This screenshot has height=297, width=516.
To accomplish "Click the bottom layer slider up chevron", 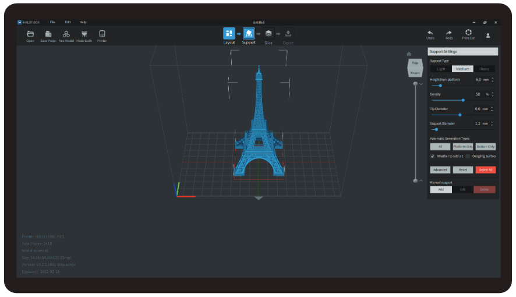I will coord(421,181).
